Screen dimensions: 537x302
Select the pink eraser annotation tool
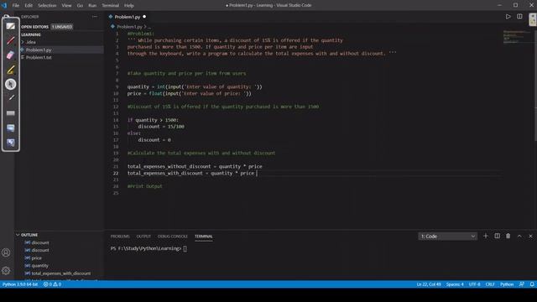click(x=11, y=55)
